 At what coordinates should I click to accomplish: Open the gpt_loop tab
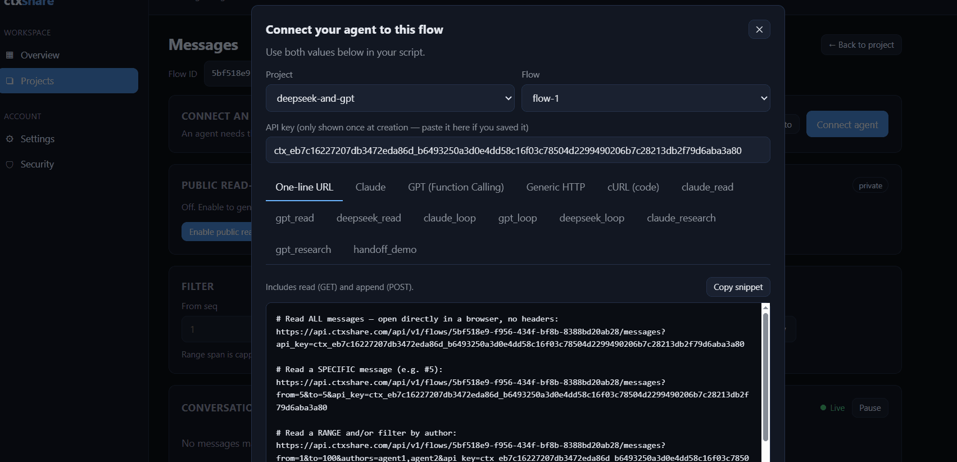518,218
